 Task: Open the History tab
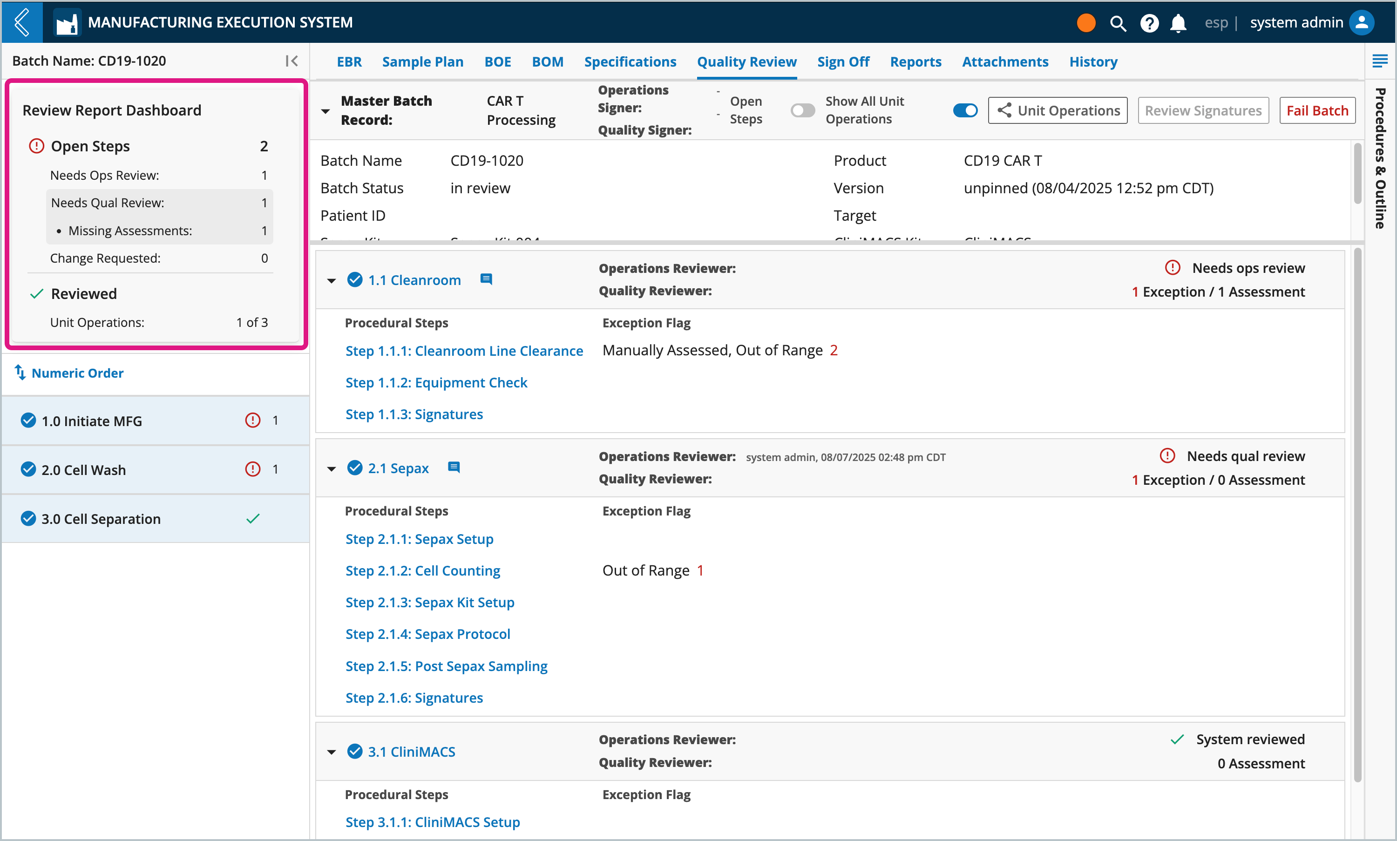coord(1093,62)
